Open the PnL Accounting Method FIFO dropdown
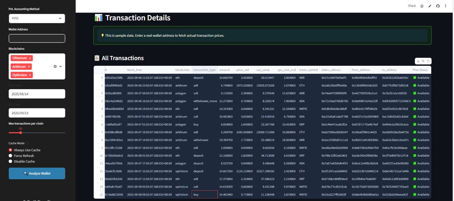Screen dimensions: 454x201 pyautogui.click(x=37, y=18)
